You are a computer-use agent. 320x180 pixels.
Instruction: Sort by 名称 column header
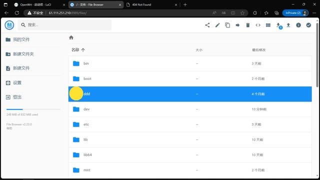[x=78, y=50]
